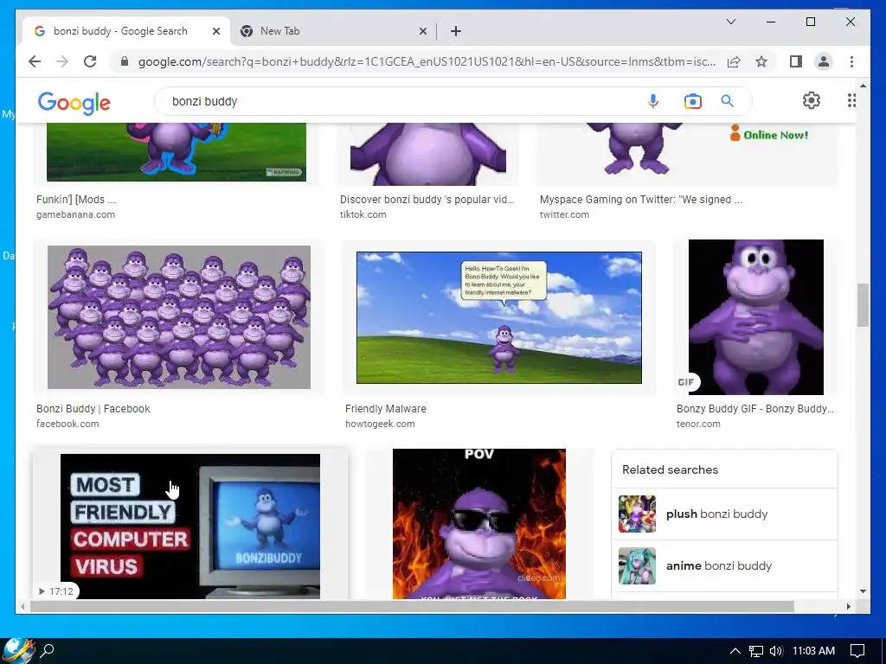Open the notification center icon
The image size is (886, 664).
pos(857,651)
